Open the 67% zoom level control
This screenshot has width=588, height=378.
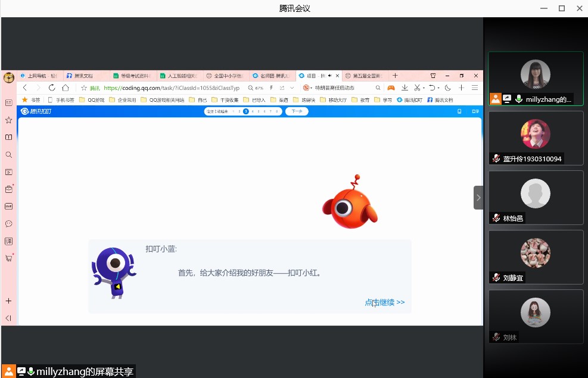click(256, 88)
